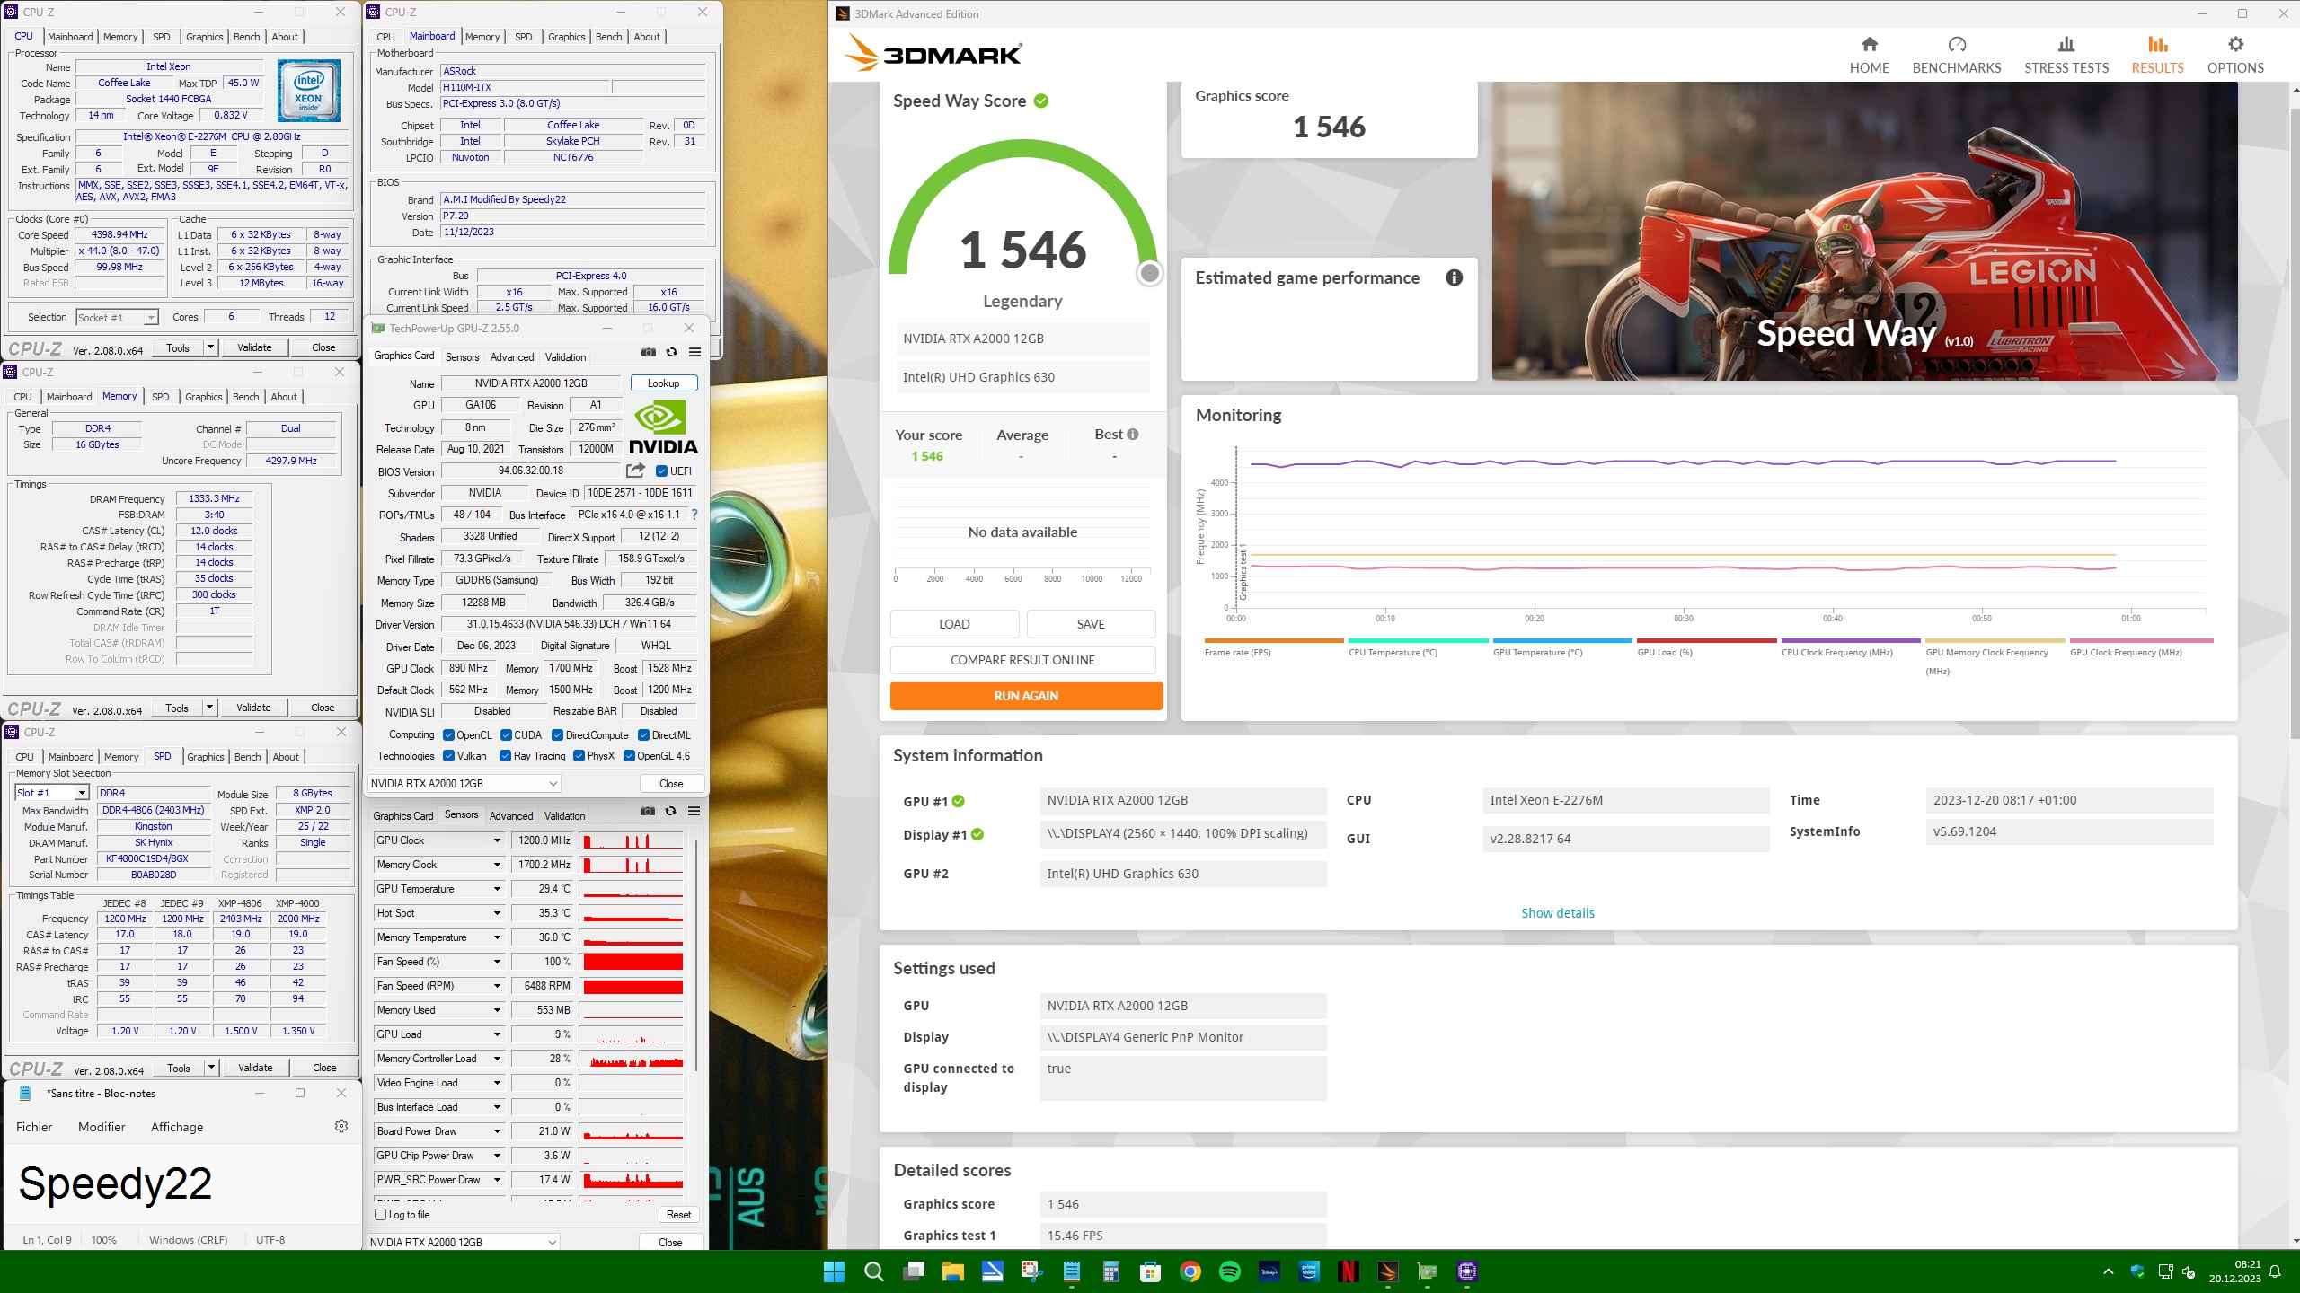
Task: Click Reset button in GPU-Z Sensors
Action: coord(678,1215)
